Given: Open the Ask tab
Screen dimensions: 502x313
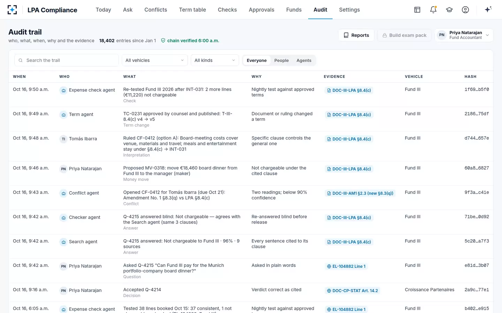Looking at the screenshot, I should click(128, 10).
